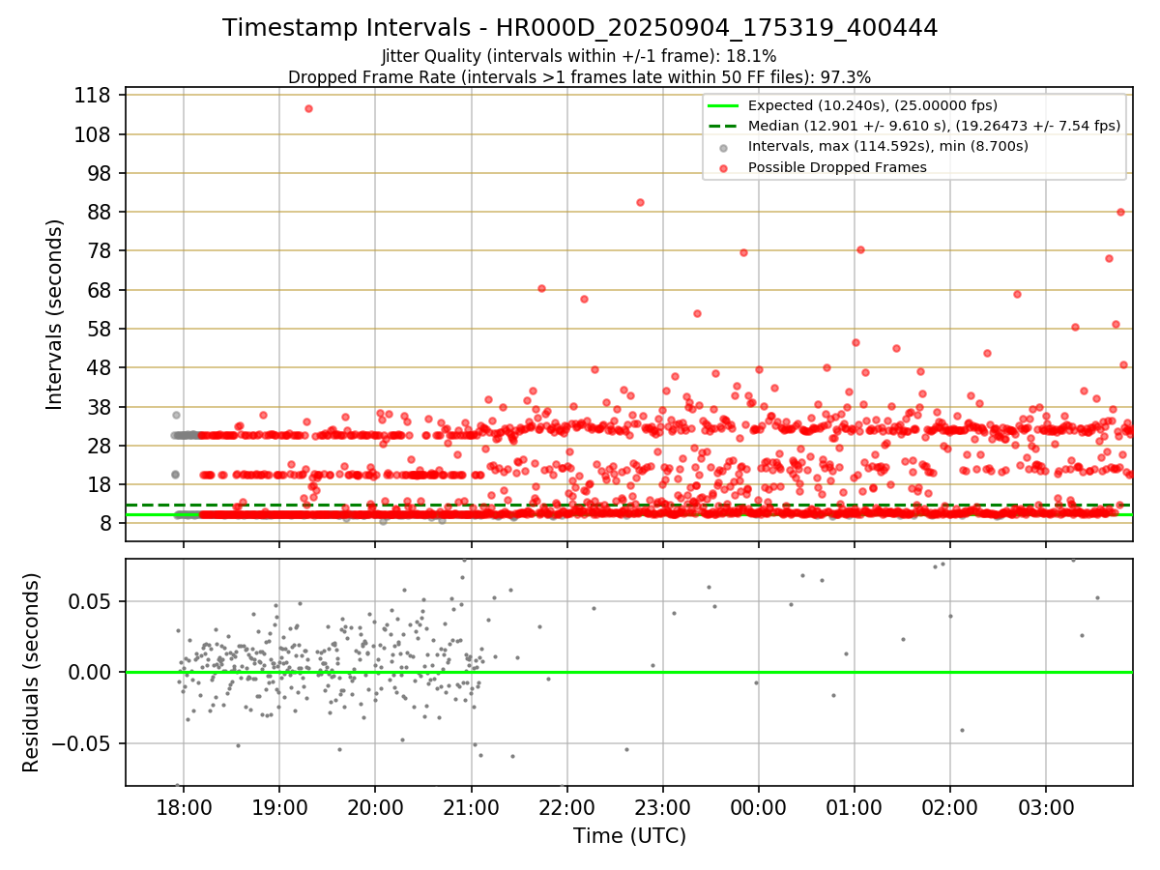The height and width of the screenshot is (870, 1160).
Task: Click the red outlier near 68 seconds around 21:45
Action: coord(541,288)
